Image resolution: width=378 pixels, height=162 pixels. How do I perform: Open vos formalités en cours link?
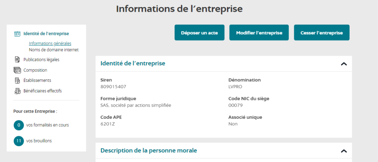(x=47, y=125)
